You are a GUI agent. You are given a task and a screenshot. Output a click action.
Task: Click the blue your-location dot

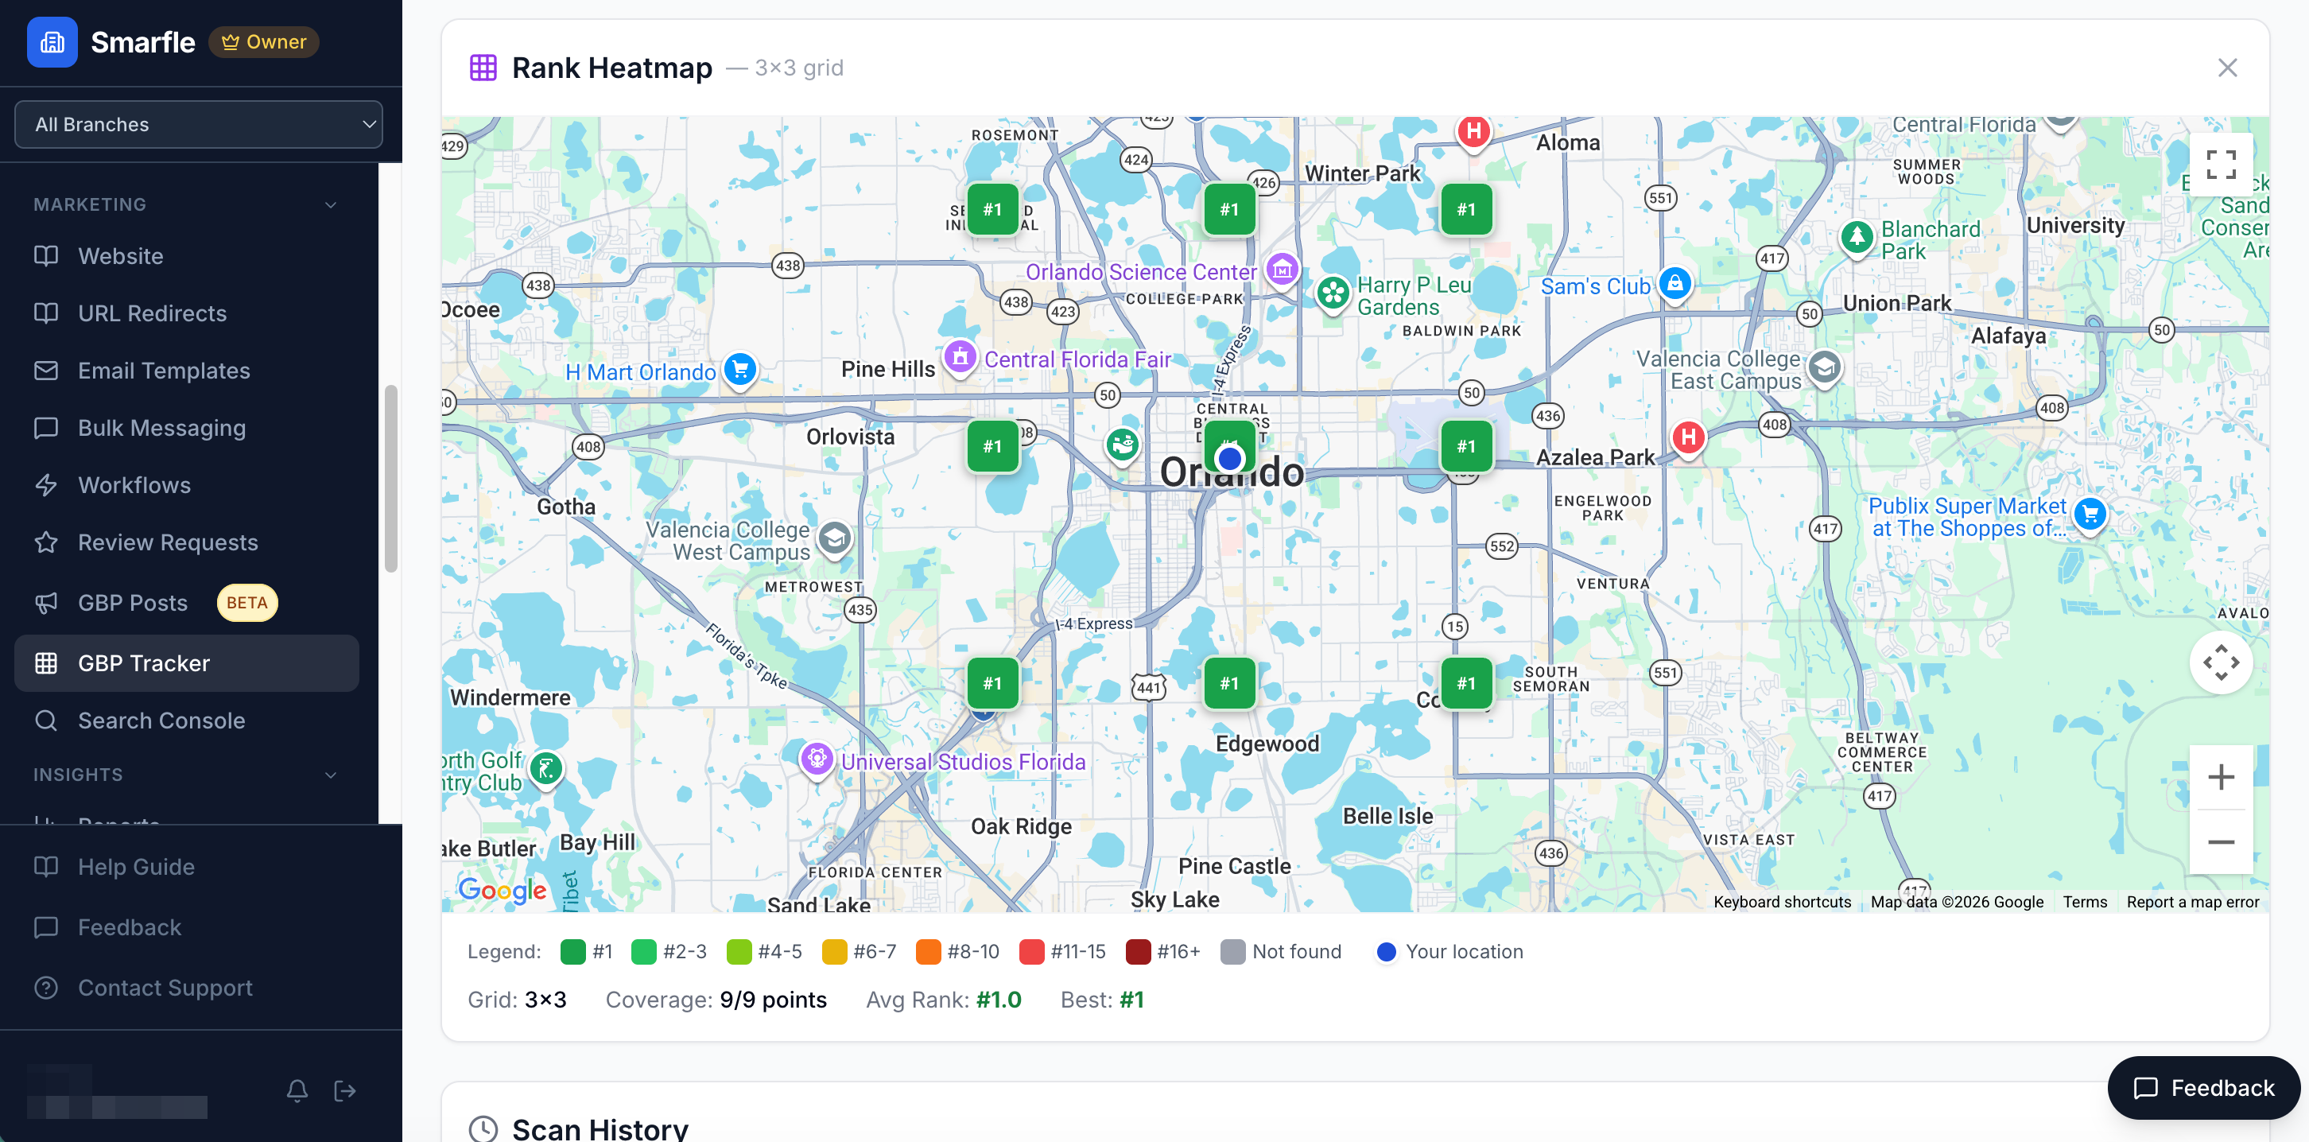tap(1230, 459)
